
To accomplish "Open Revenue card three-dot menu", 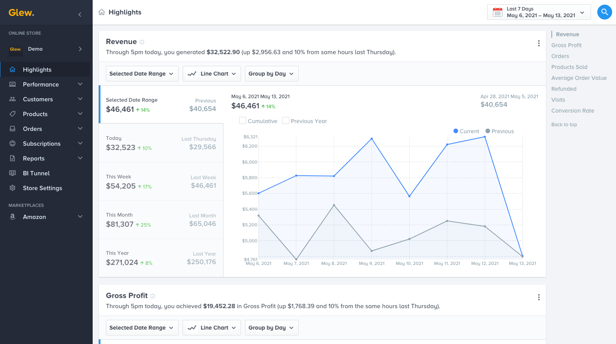I will (x=539, y=43).
